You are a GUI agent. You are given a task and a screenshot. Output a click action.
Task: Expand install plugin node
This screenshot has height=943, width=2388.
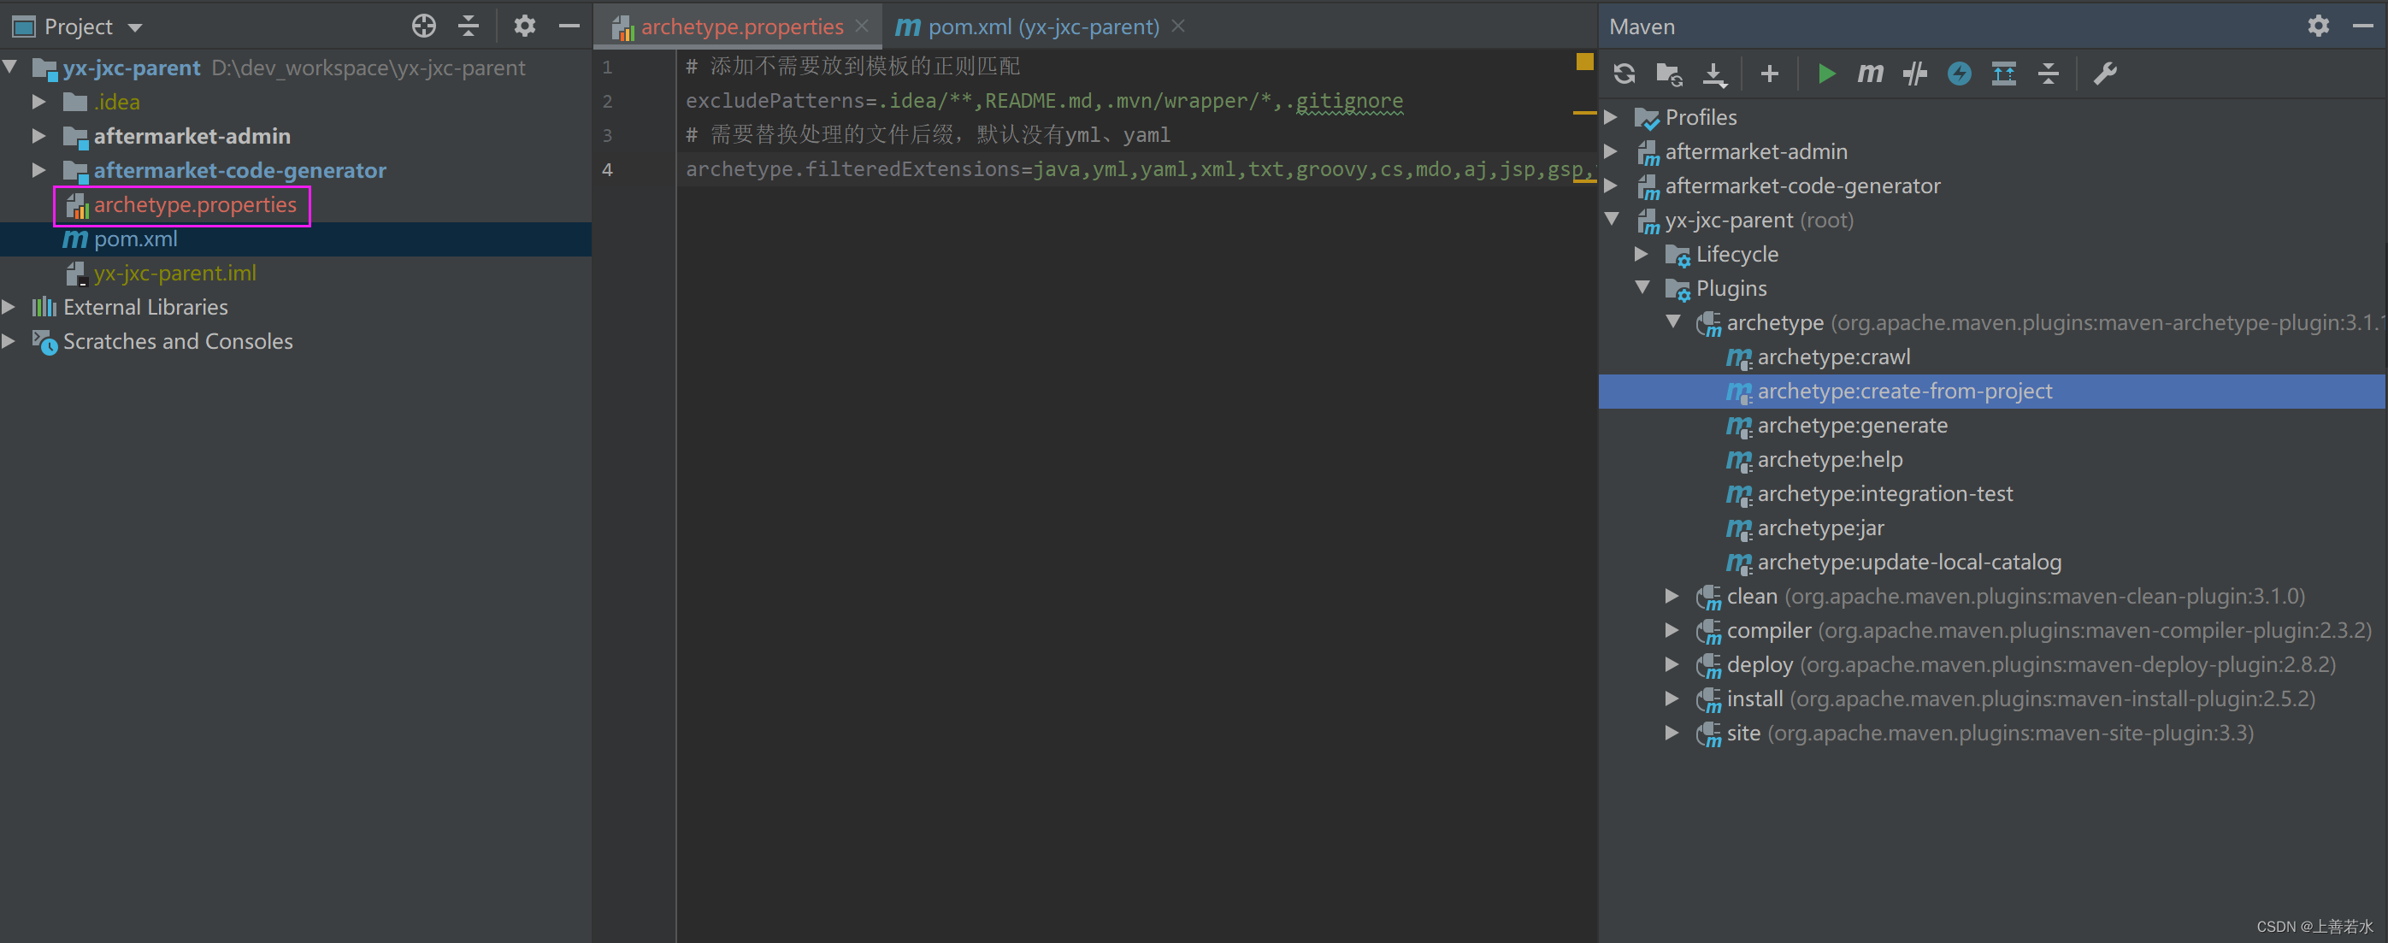[1673, 698]
